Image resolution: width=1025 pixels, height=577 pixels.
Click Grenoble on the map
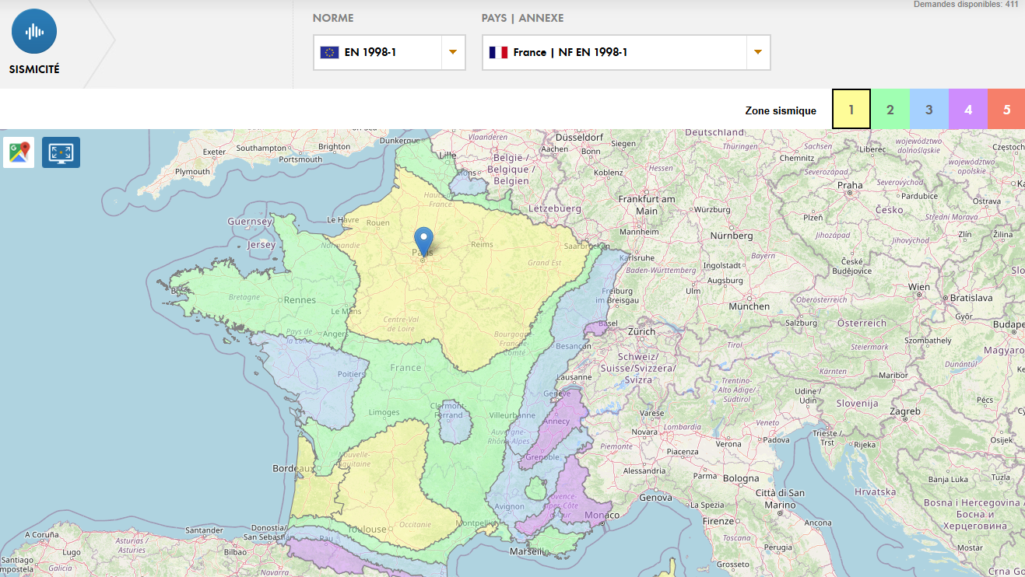[544, 457]
